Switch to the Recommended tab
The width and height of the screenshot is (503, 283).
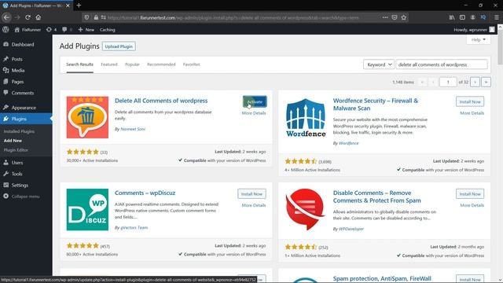click(x=161, y=64)
